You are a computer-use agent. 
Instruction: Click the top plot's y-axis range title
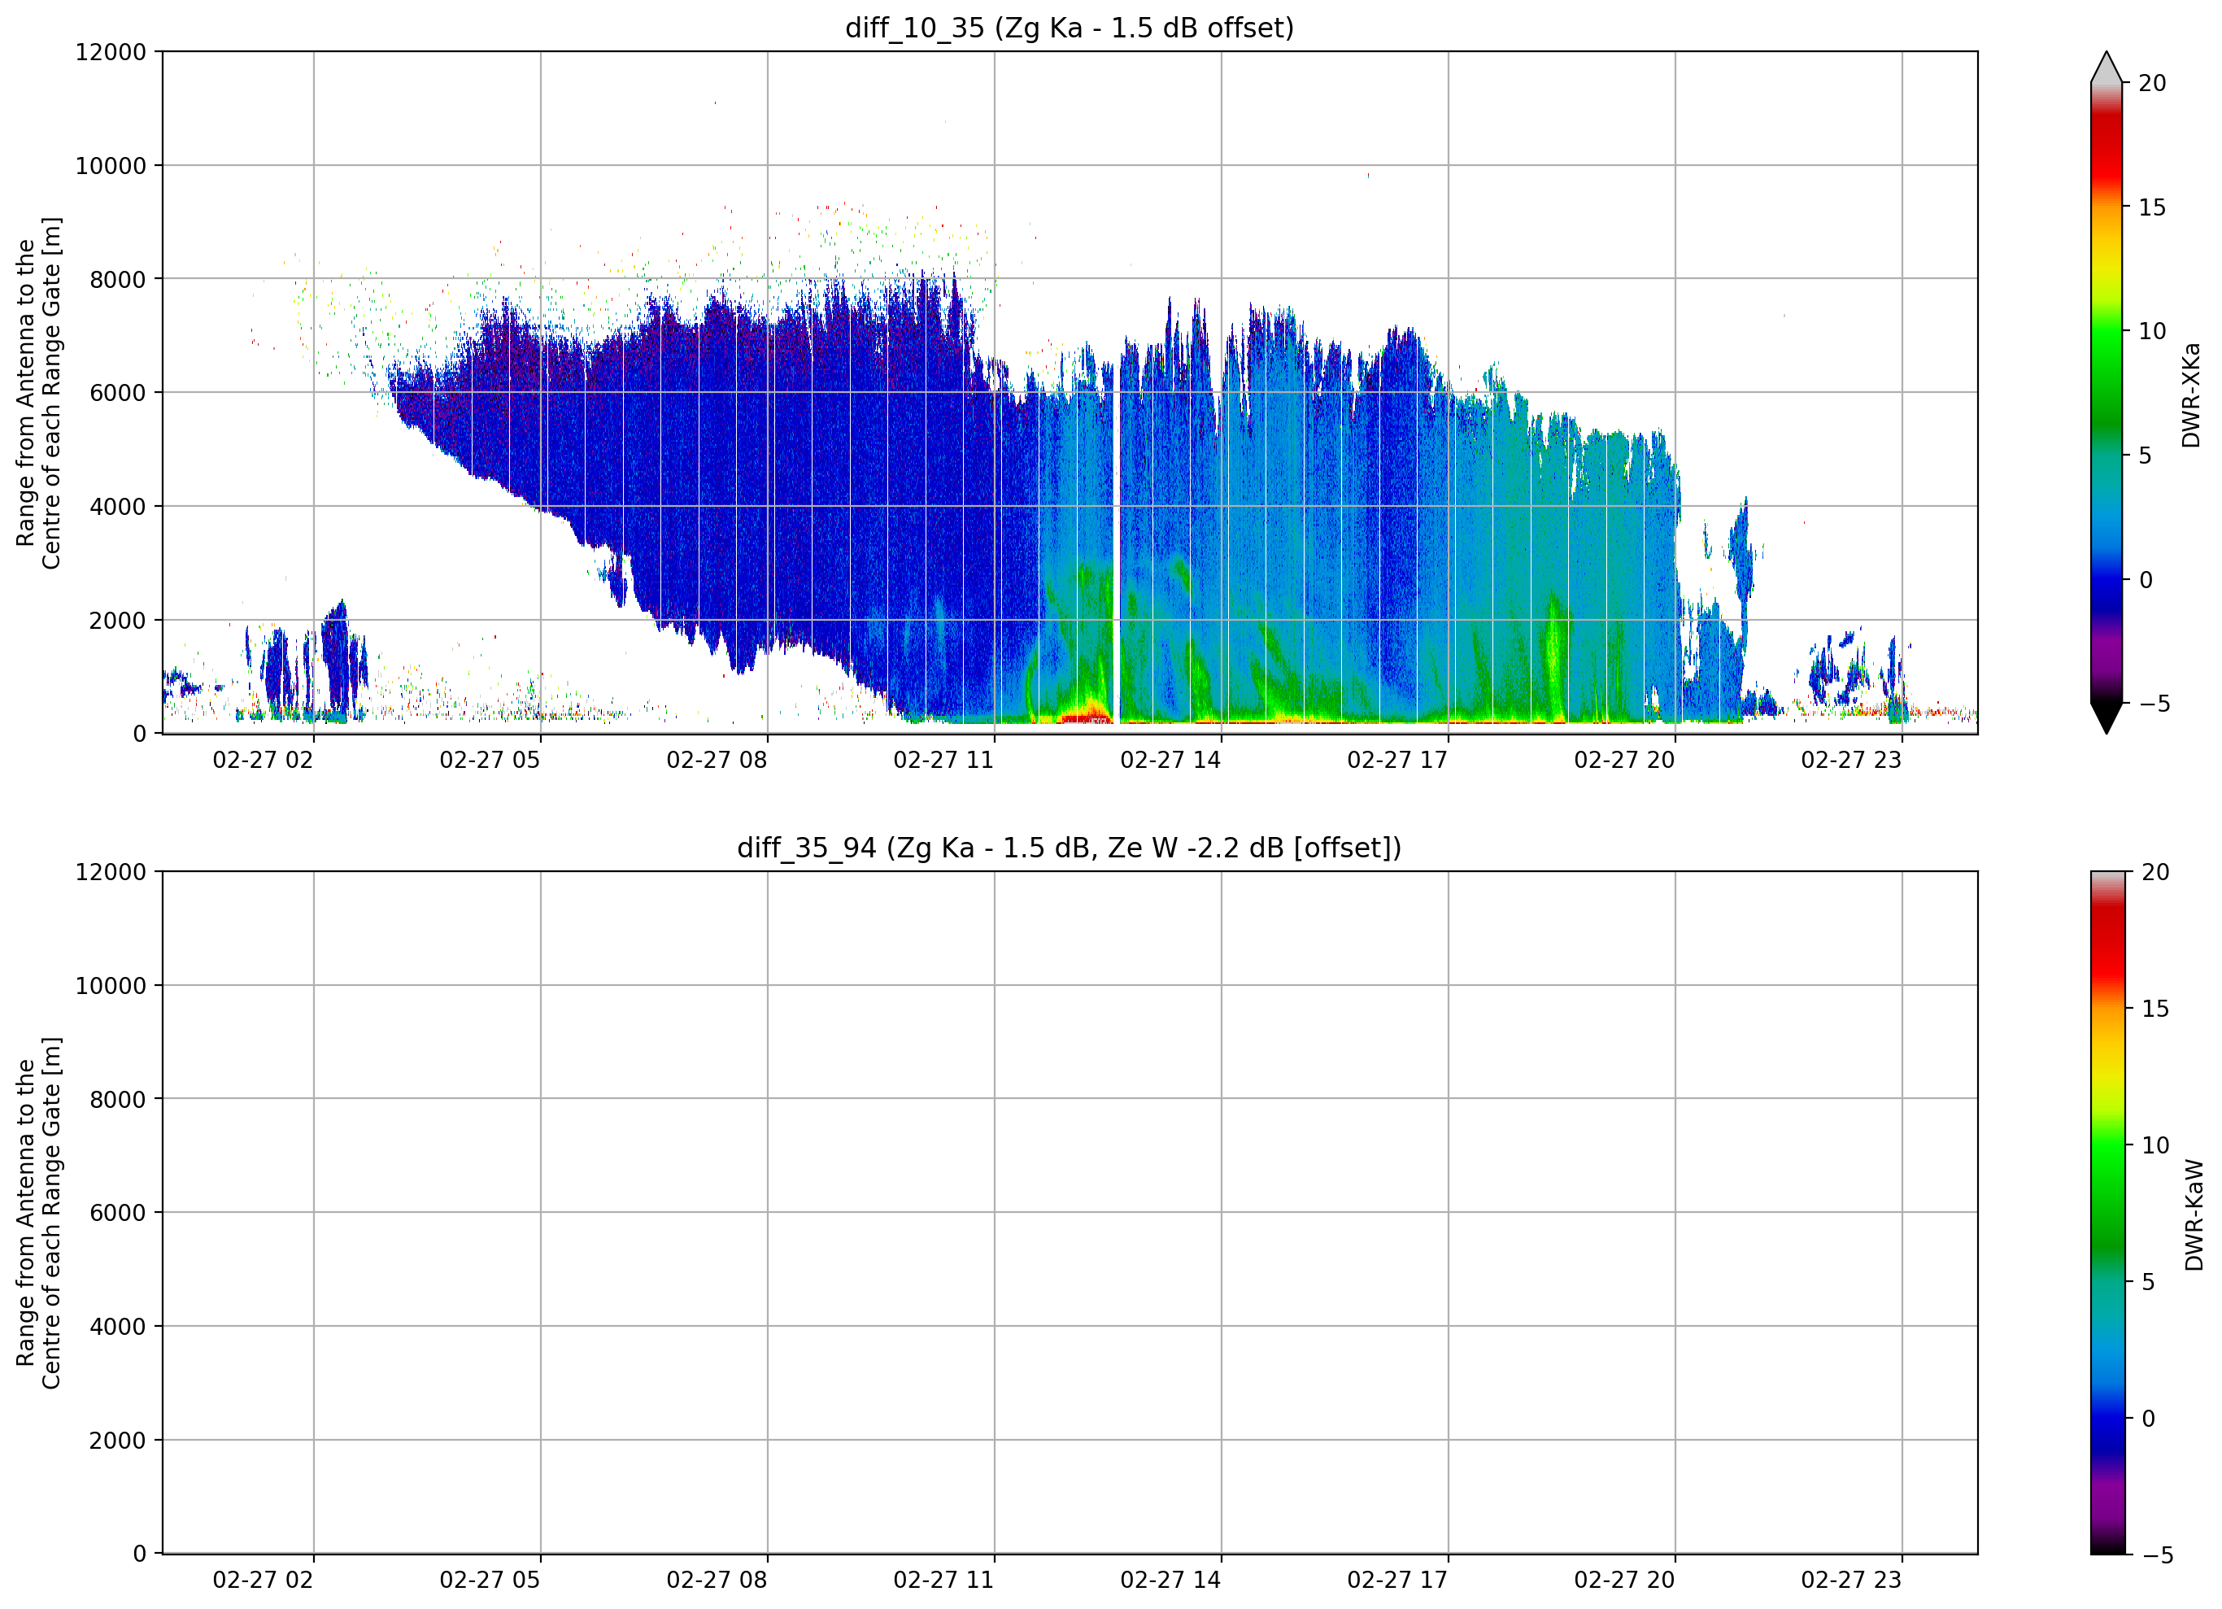tap(39, 393)
